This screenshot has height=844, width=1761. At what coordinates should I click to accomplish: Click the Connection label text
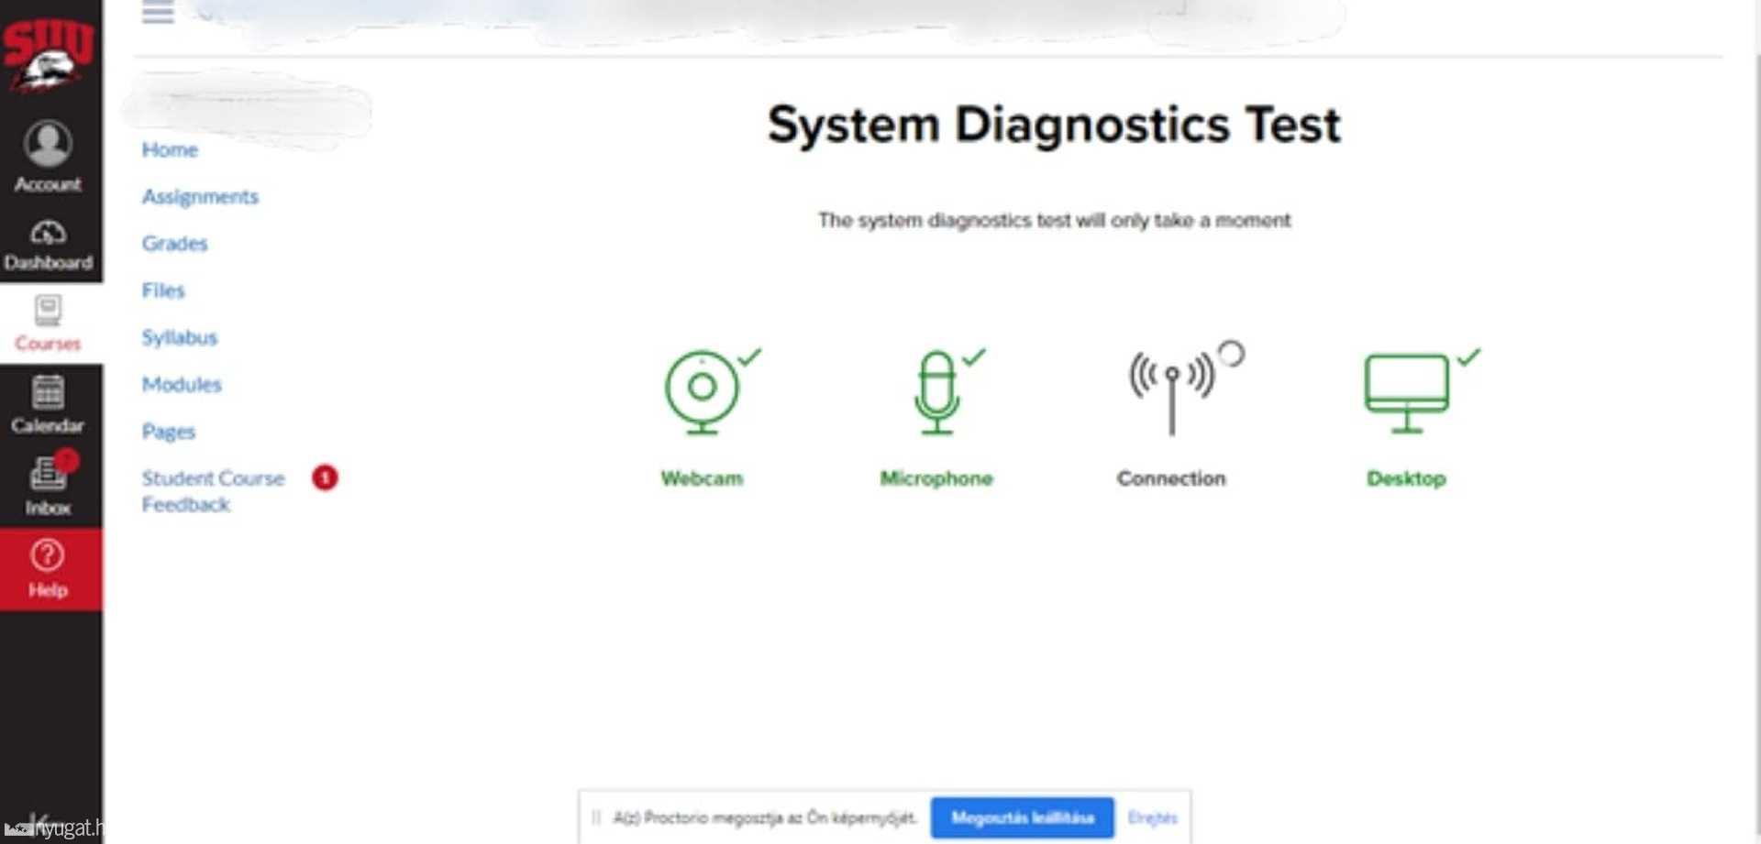[x=1171, y=478]
